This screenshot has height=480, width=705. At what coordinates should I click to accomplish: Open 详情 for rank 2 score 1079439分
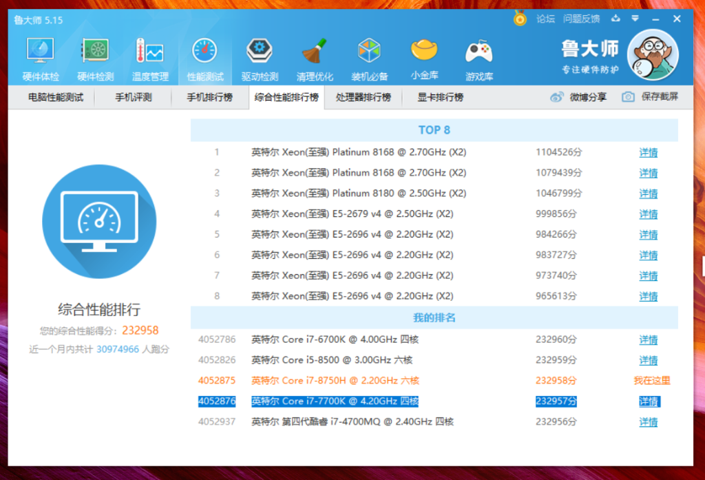click(649, 173)
